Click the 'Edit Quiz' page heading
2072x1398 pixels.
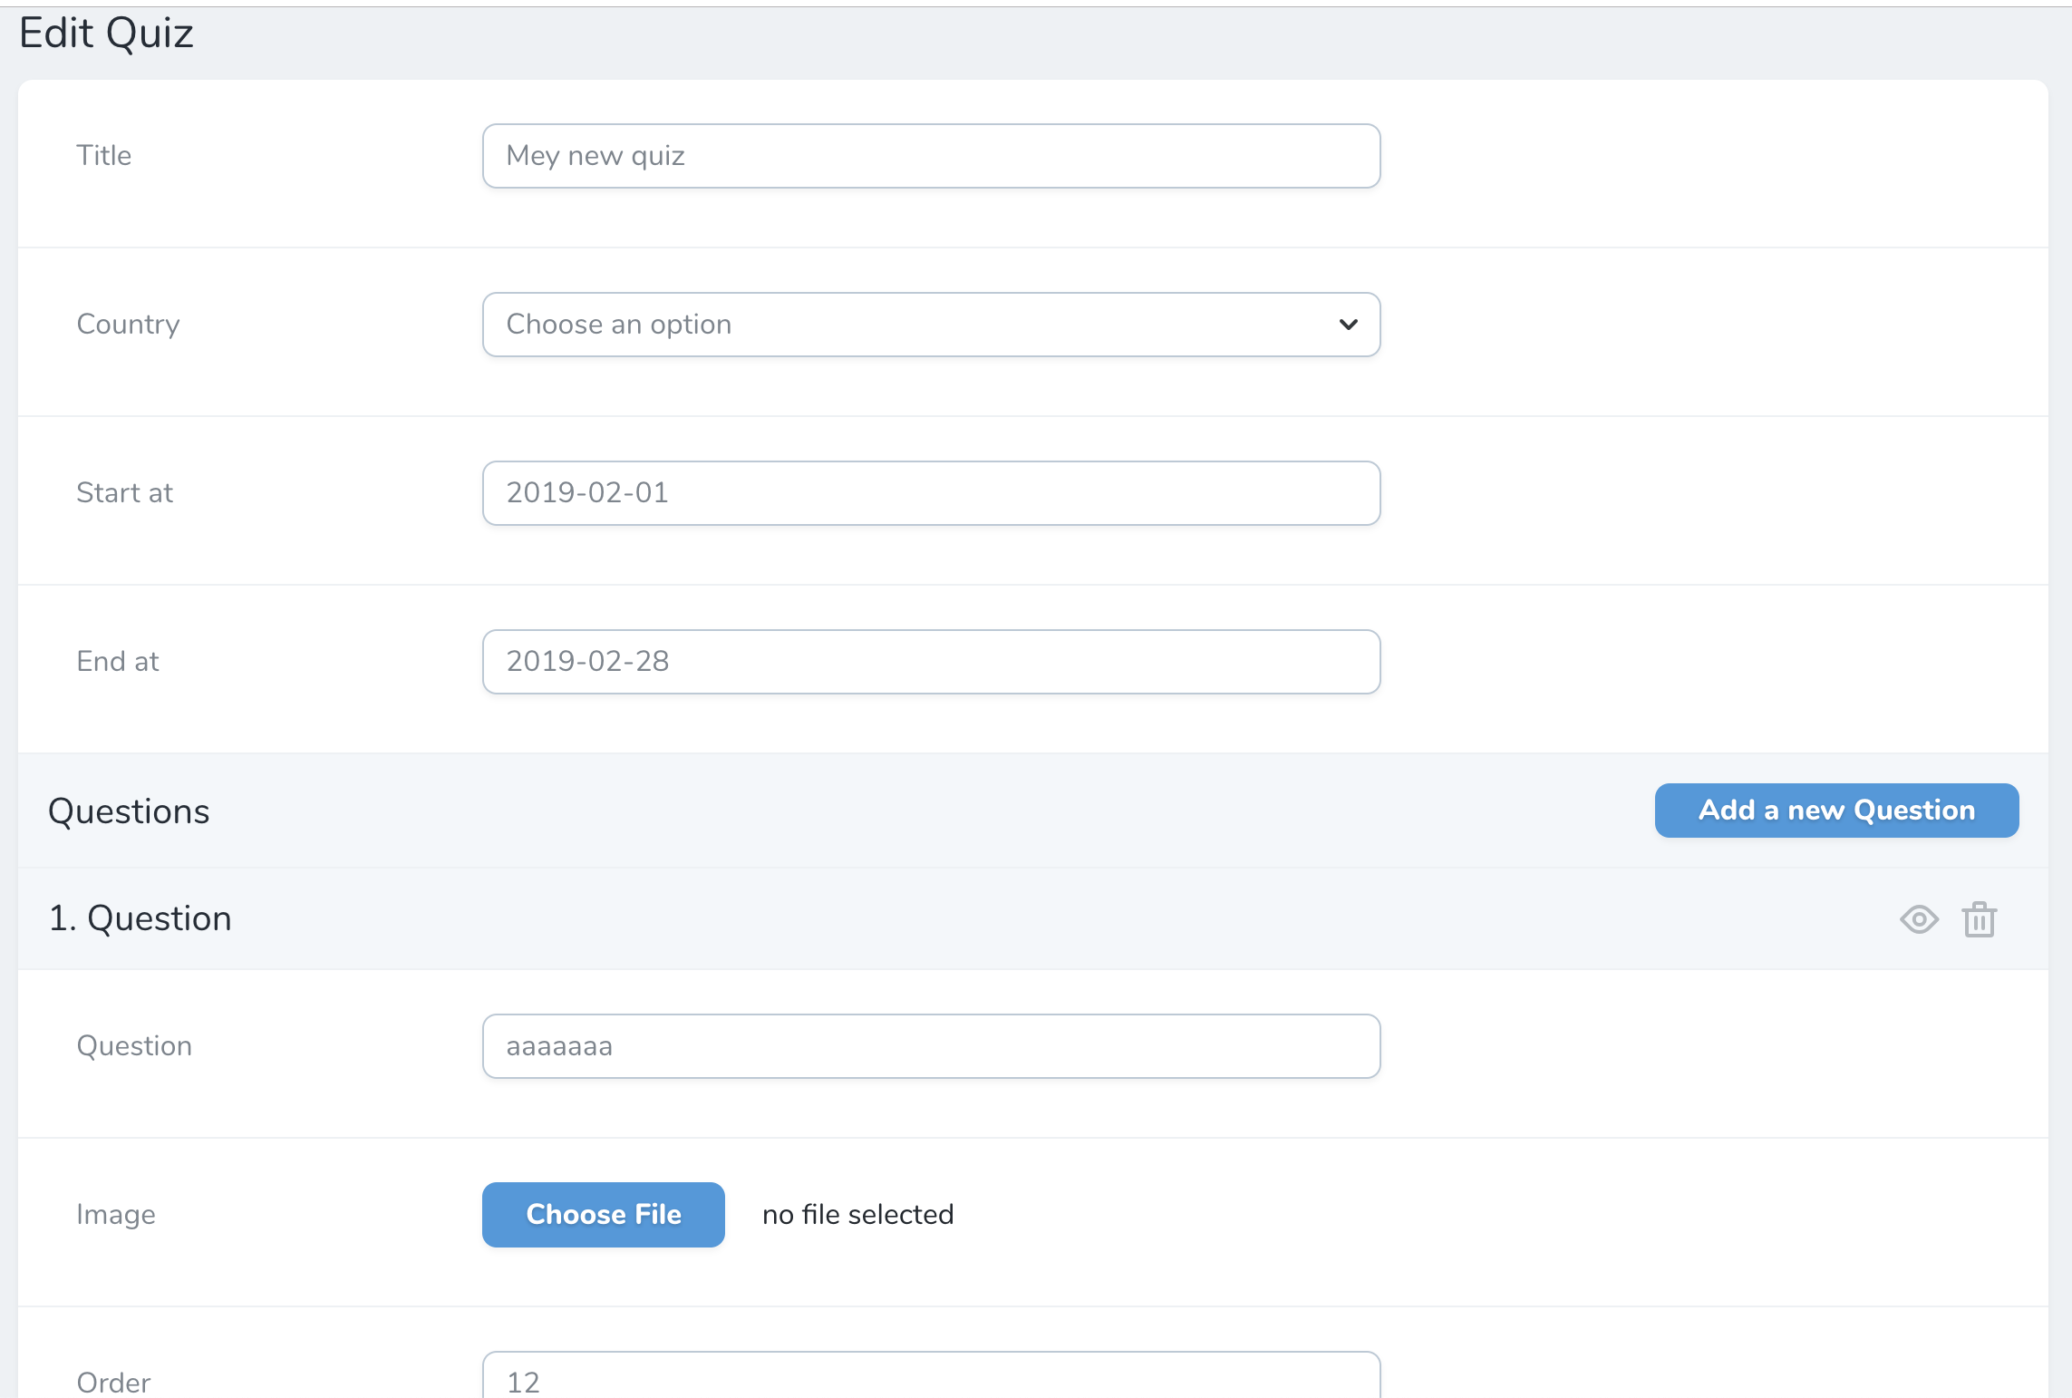(106, 34)
